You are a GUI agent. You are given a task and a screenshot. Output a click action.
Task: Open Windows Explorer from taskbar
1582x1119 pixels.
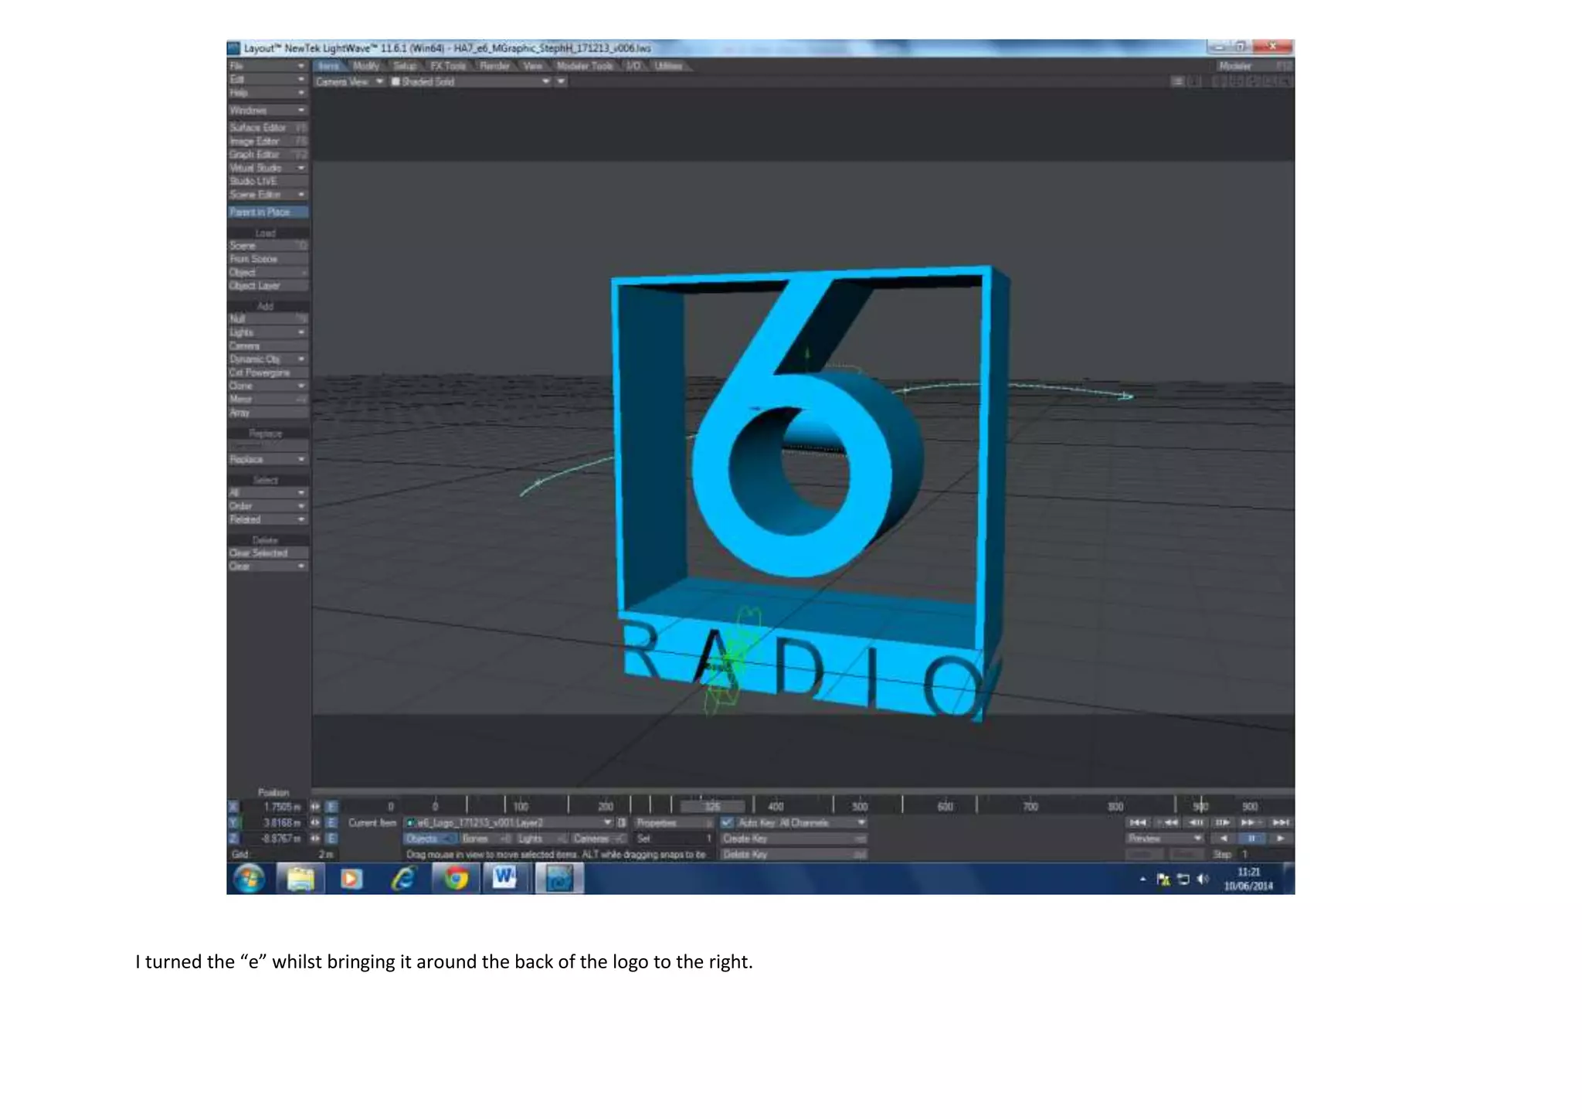[300, 879]
